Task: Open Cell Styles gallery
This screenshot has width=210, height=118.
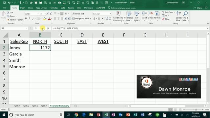Action: click(x=136, y=16)
